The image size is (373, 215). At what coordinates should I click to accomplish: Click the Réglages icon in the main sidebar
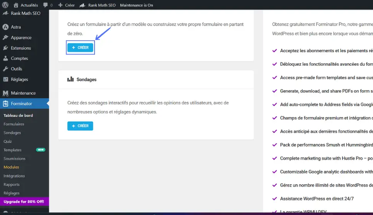[x=5, y=79]
